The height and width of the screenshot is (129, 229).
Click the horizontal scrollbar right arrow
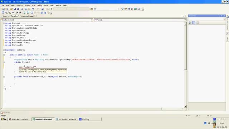[183, 109]
